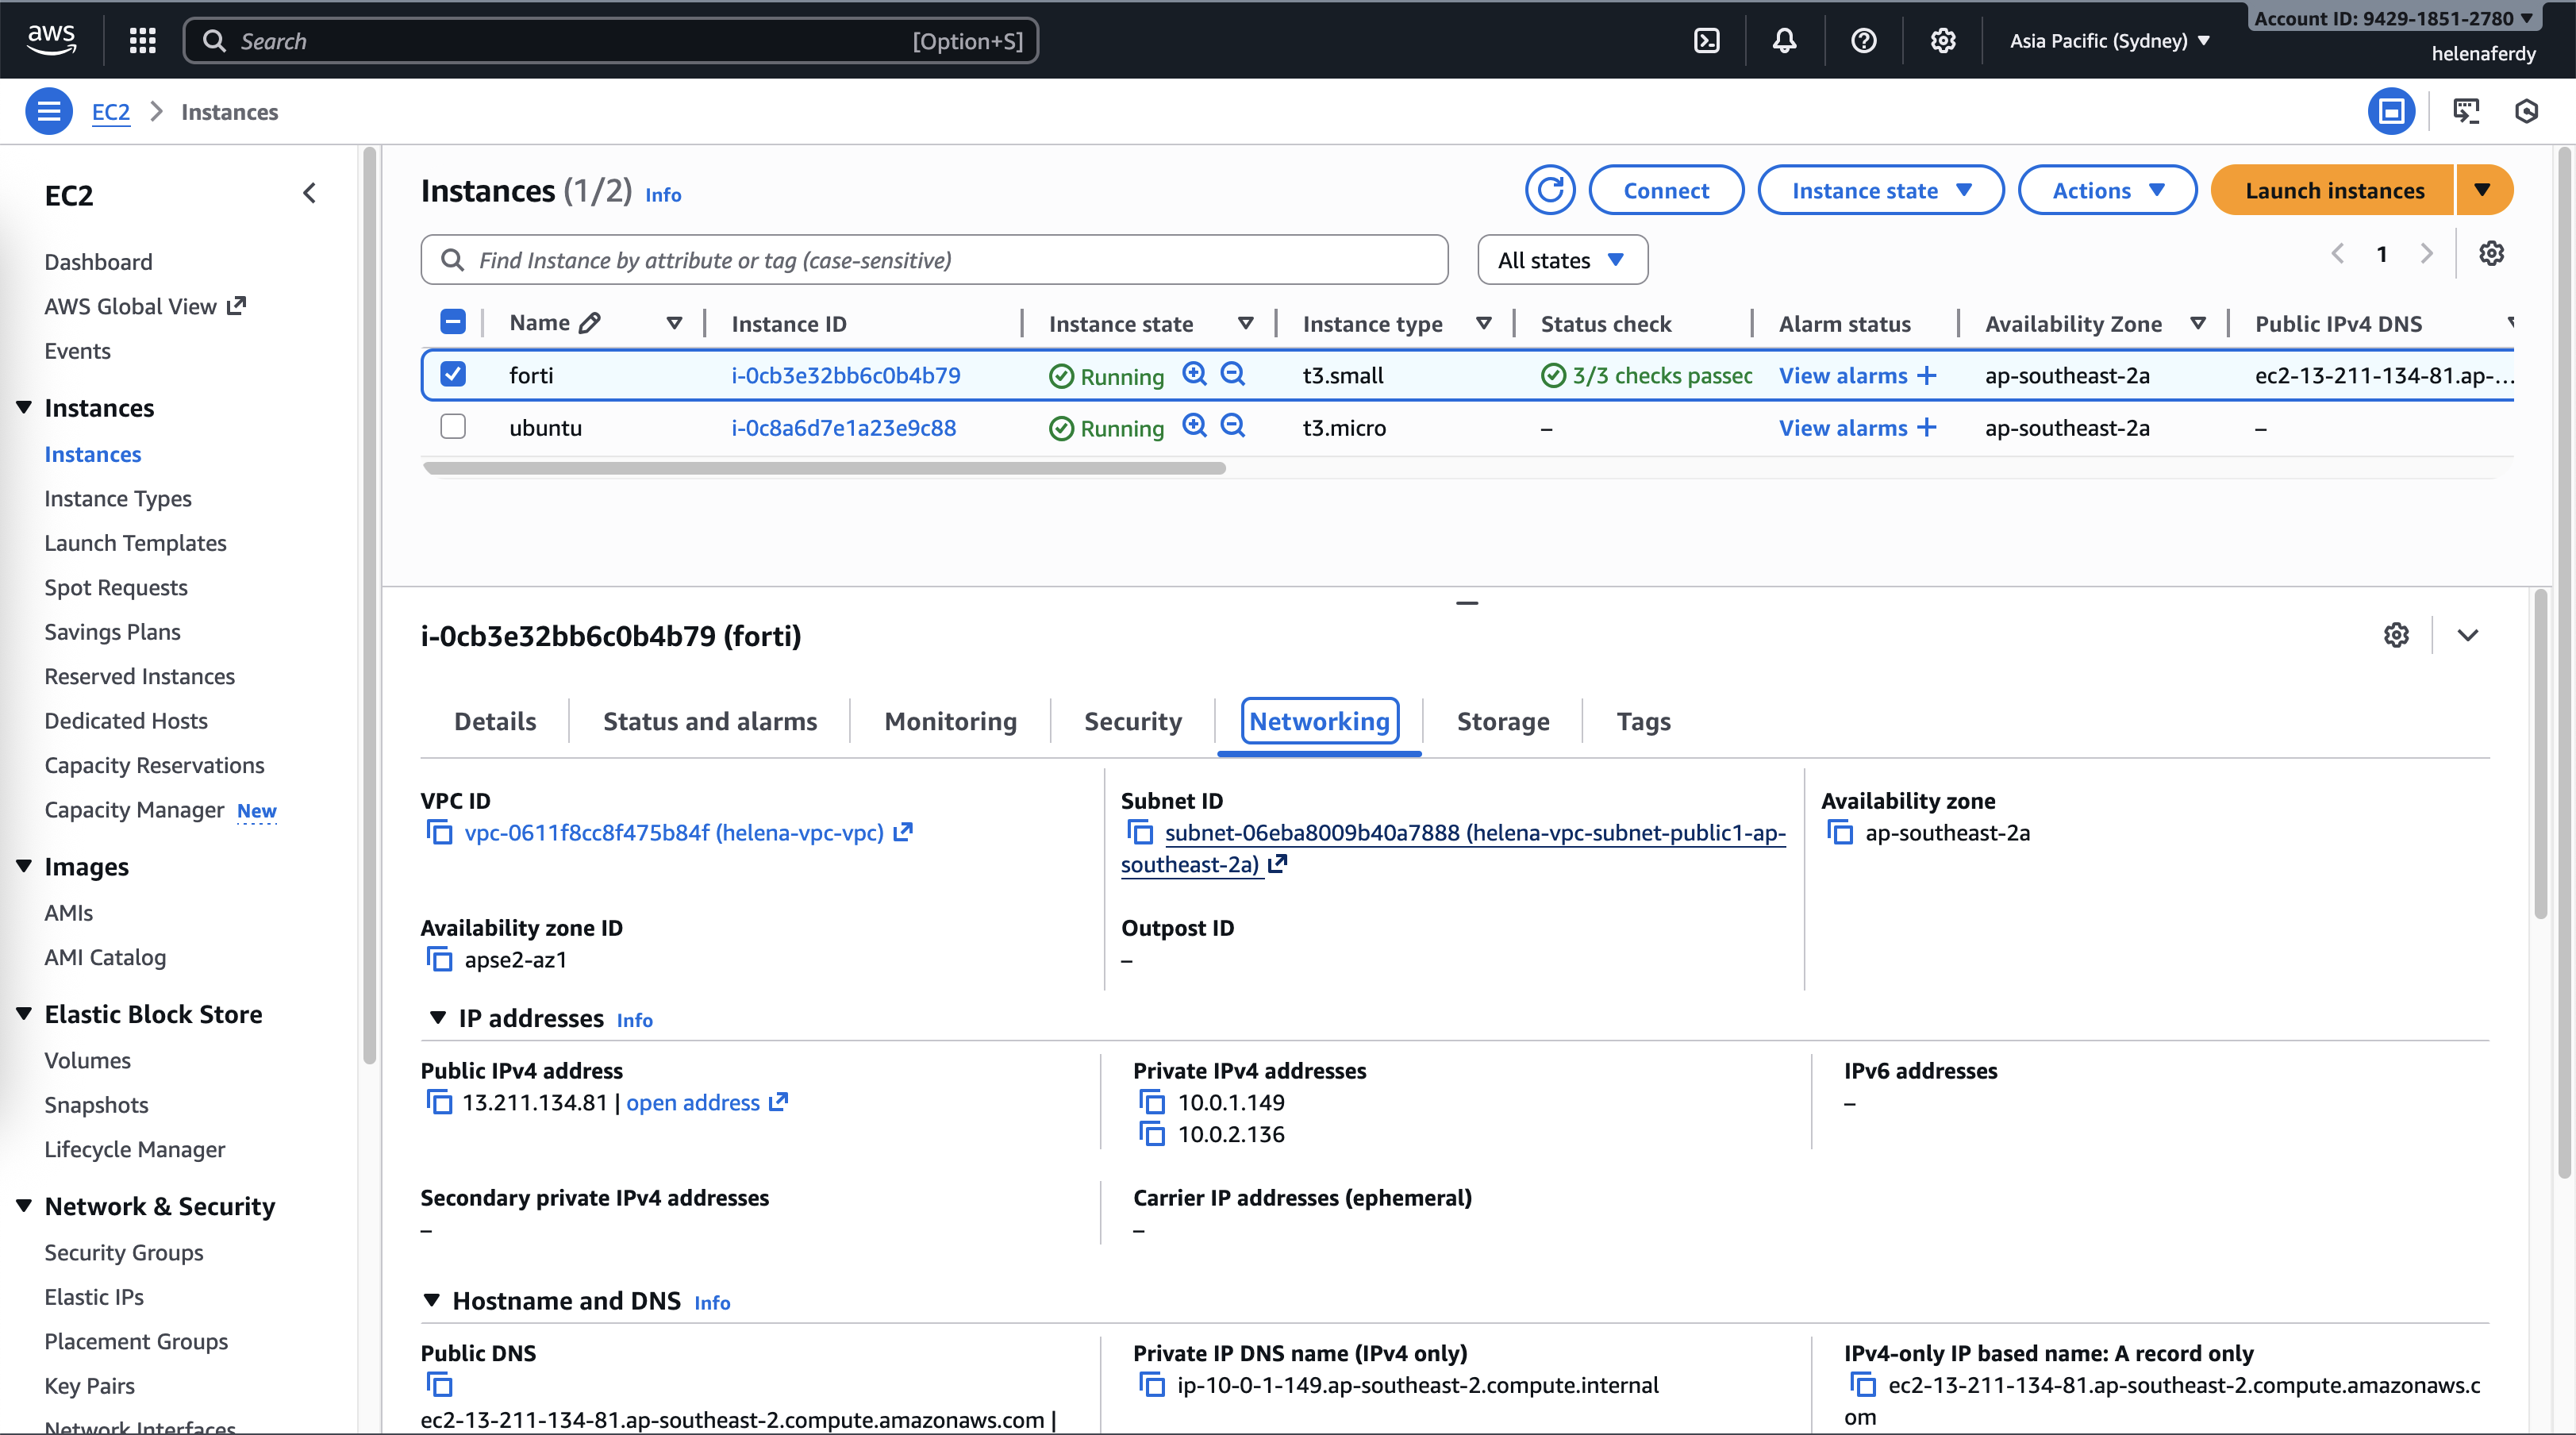Open the Storage tab
2576x1435 pixels.
coord(1502,721)
